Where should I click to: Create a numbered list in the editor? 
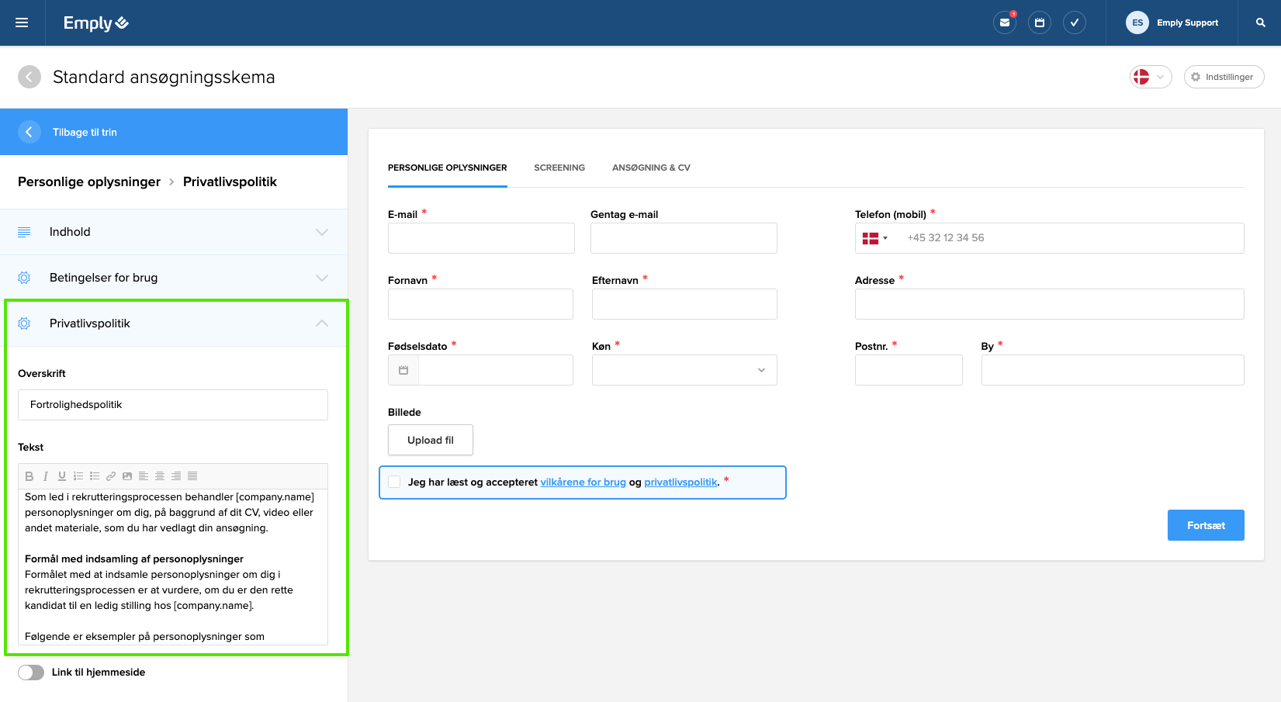click(78, 476)
